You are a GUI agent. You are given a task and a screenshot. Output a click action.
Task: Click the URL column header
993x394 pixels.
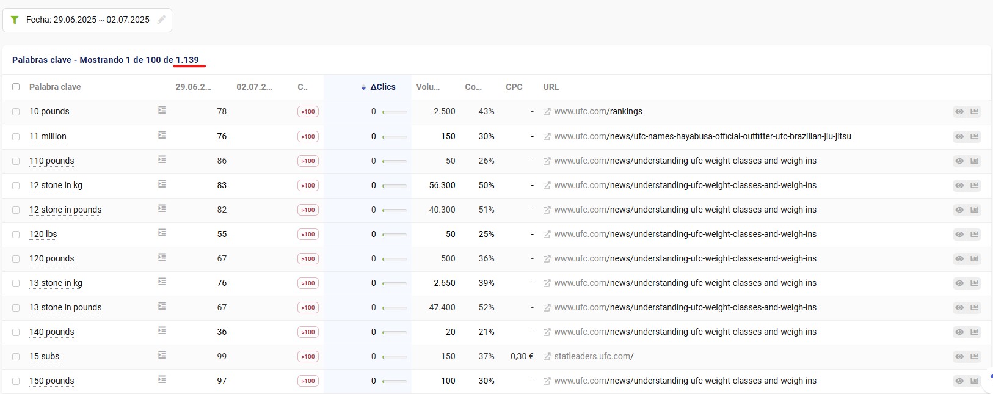(x=551, y=87)
